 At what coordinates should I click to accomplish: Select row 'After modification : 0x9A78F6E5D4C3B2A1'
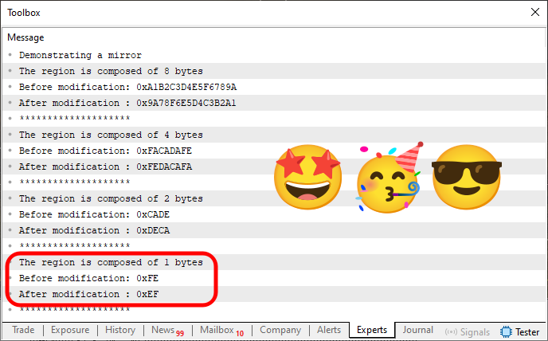click(274, 103)
